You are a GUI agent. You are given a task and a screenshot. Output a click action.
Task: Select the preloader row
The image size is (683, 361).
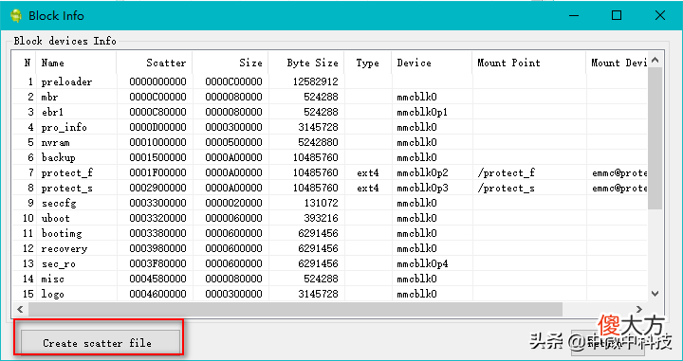tap(329, 81)
